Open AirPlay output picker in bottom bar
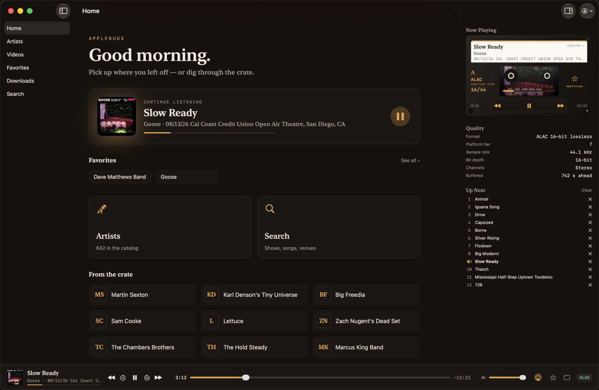Image resolution: width=599 pixels, height=390 pixels. coord(538,378)
